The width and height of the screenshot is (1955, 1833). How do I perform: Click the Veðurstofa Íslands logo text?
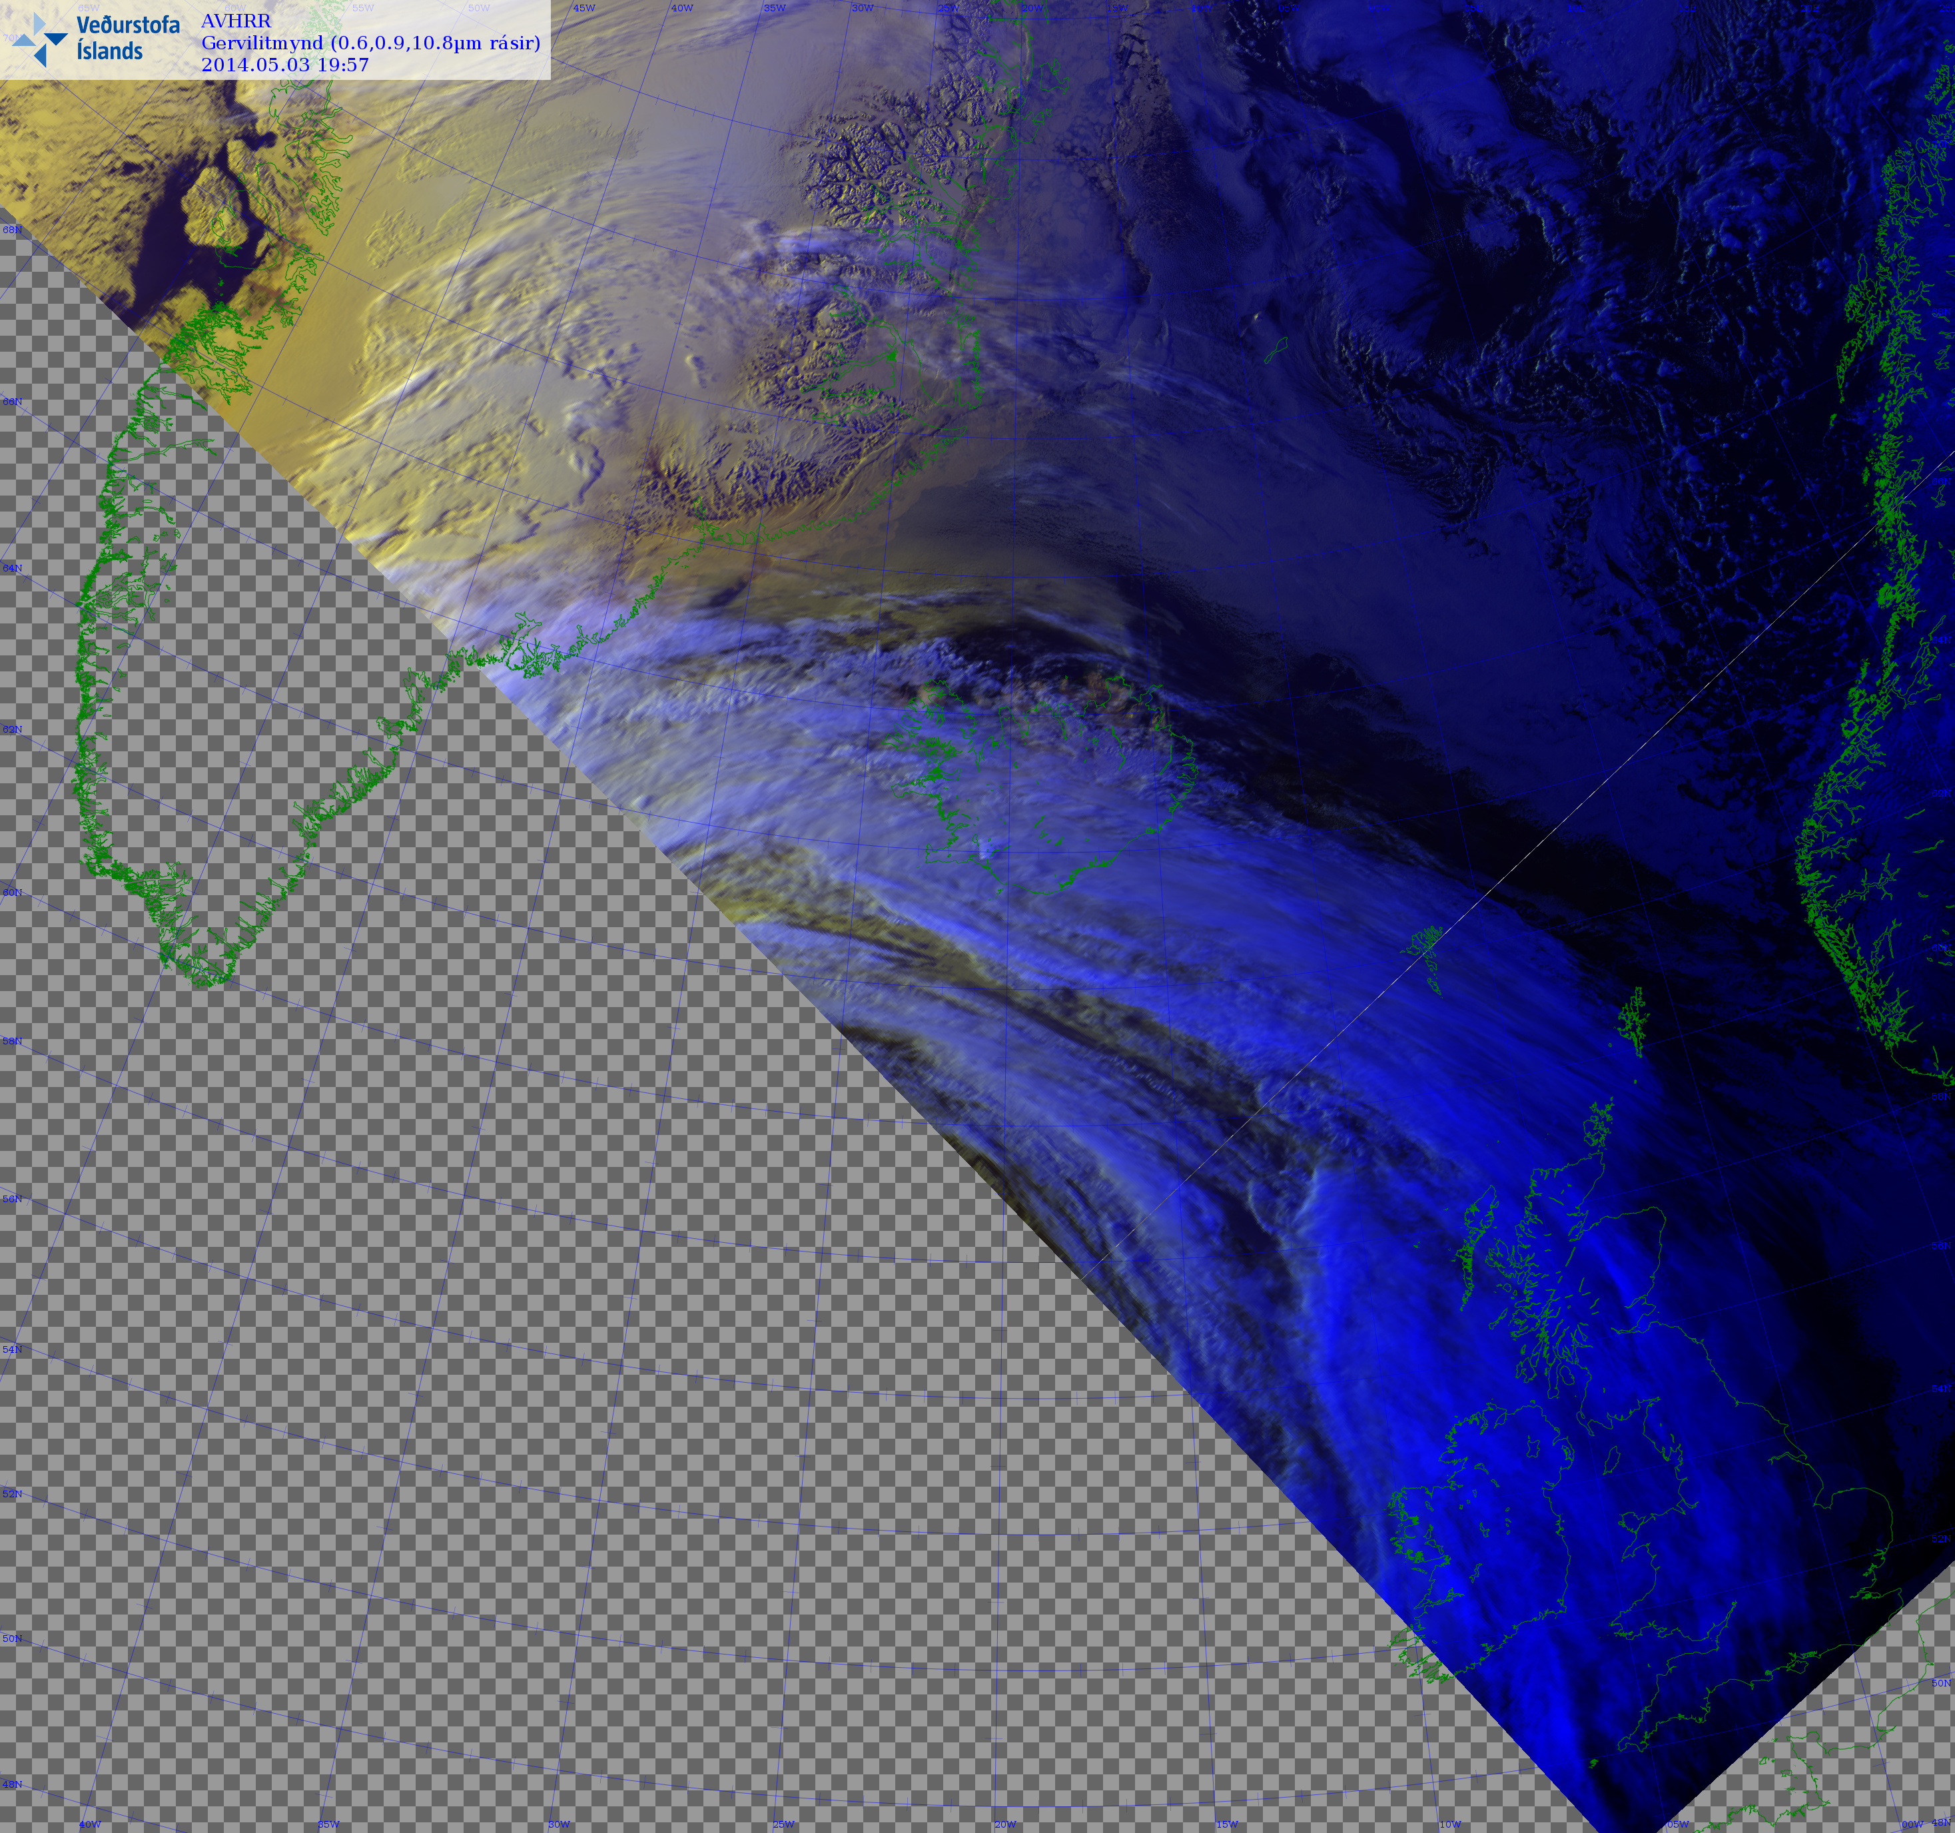coord(128,37)
